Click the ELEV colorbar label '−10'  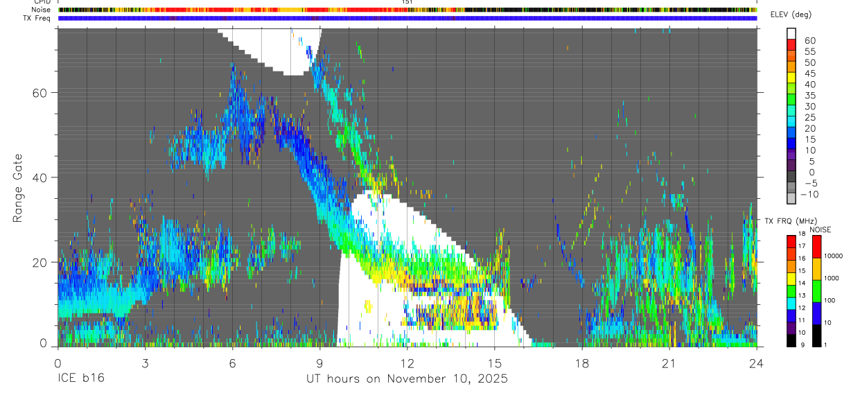[x=810, y=195]
